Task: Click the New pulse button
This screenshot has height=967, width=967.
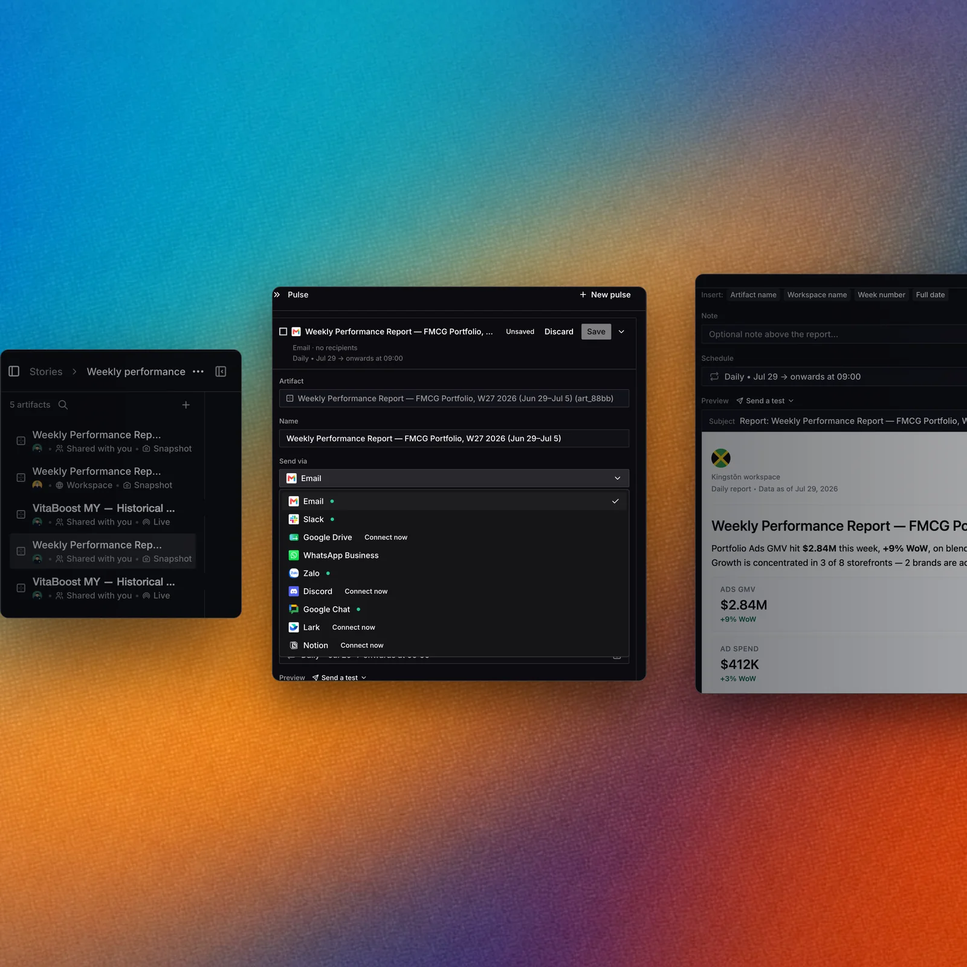Action: tap(605, 295)
